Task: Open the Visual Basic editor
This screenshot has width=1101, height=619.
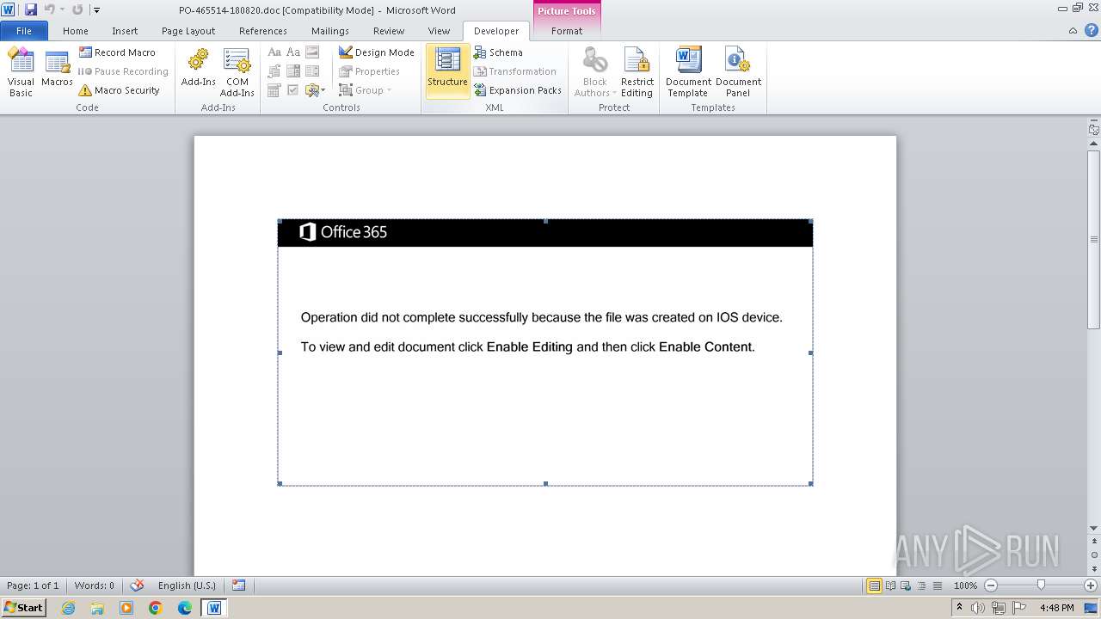Action: pos(21,72)
